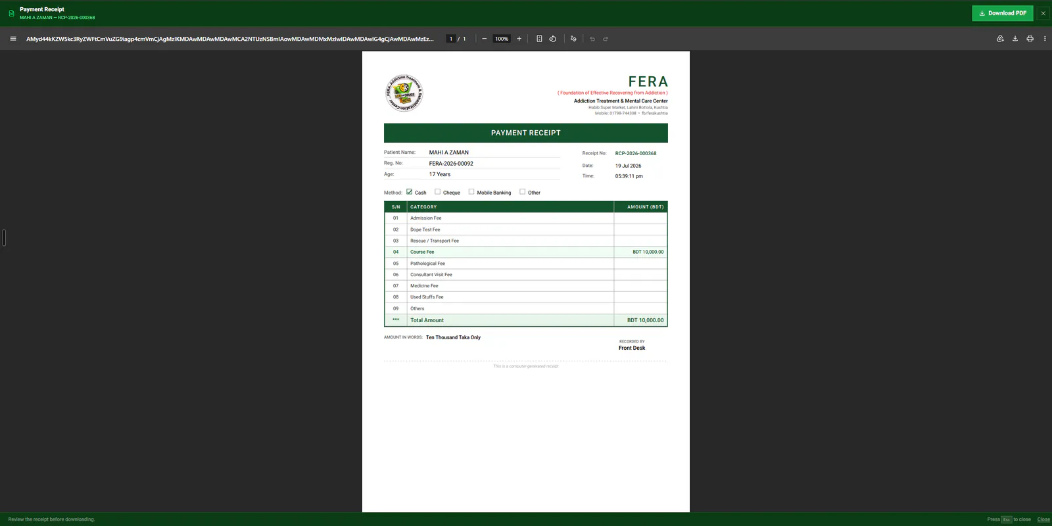Print the receipt with the printer icon

click(1030, 39)
